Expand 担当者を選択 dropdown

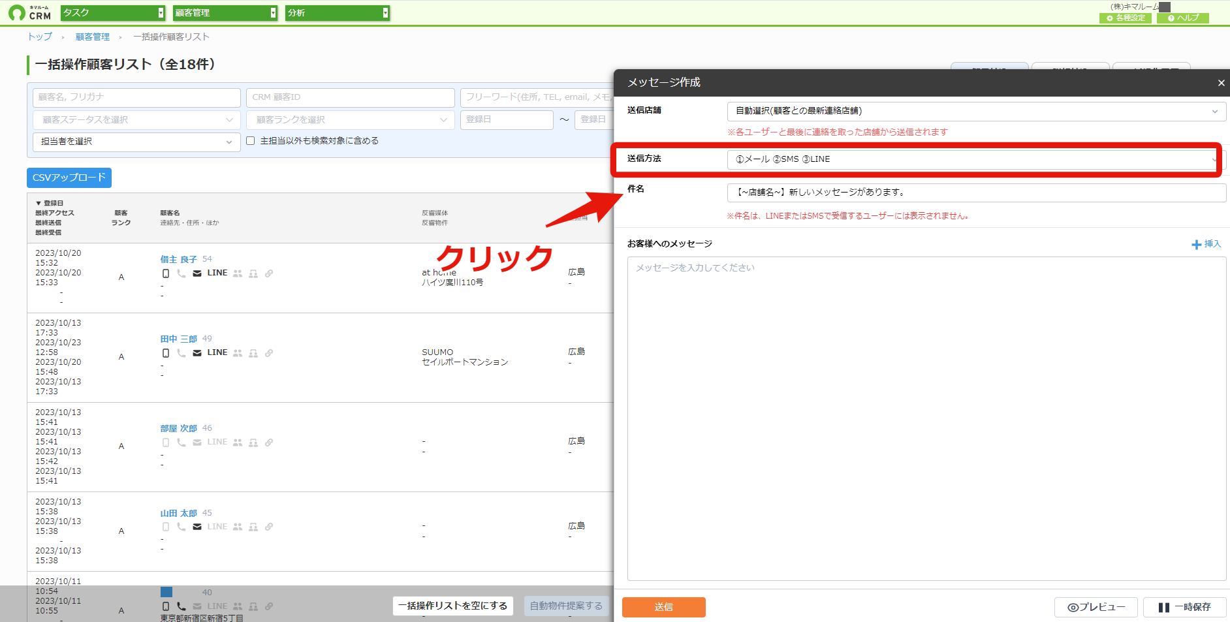pyautogui.click(x=136, y=142)
